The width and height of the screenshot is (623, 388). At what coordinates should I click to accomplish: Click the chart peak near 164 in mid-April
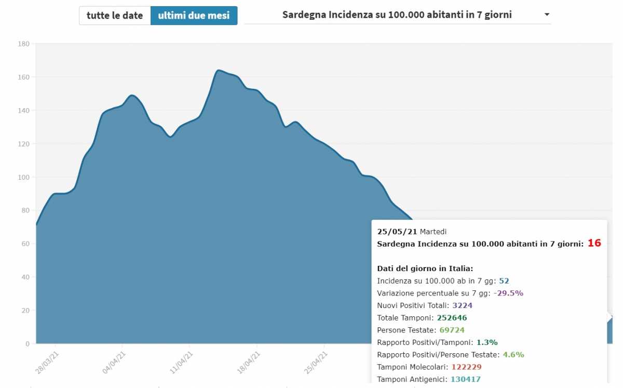tap(219, 70)
